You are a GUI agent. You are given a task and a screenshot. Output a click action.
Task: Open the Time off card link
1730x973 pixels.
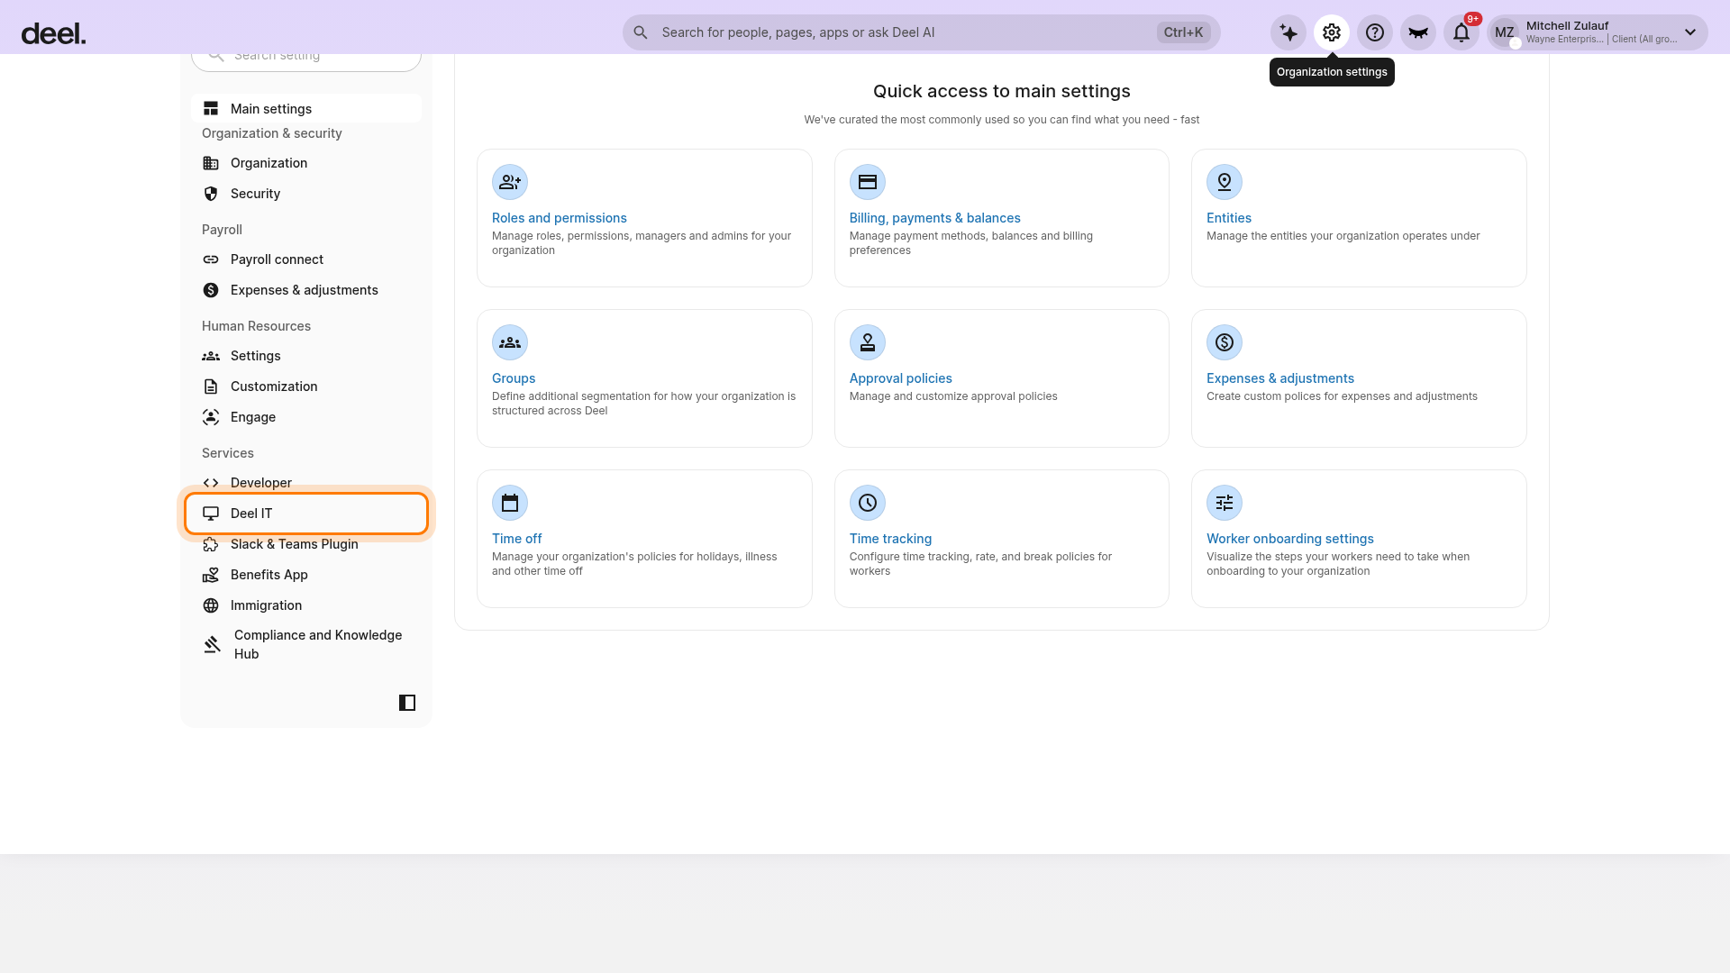(517, 539)
